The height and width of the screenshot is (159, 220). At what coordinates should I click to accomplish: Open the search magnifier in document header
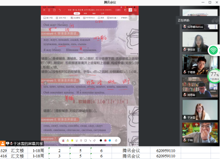[x=135, y=10]
